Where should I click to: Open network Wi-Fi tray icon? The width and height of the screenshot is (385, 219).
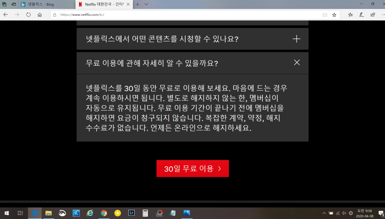pyautogui.click(x=338, y=213)
